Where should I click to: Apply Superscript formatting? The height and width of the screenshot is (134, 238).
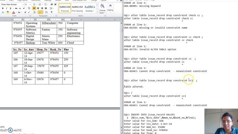(24, 8)
